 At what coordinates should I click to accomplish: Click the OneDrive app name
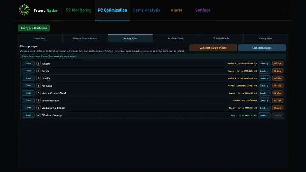click(47, 86)
